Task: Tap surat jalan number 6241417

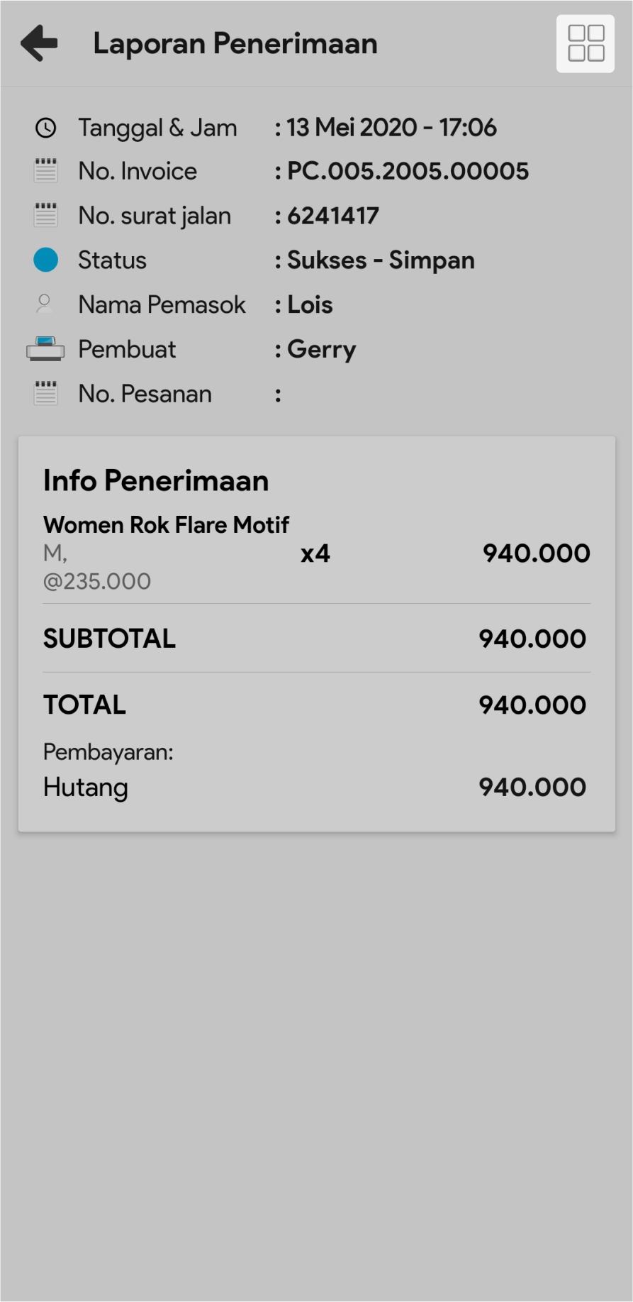Action: click(x=333, y=216)
